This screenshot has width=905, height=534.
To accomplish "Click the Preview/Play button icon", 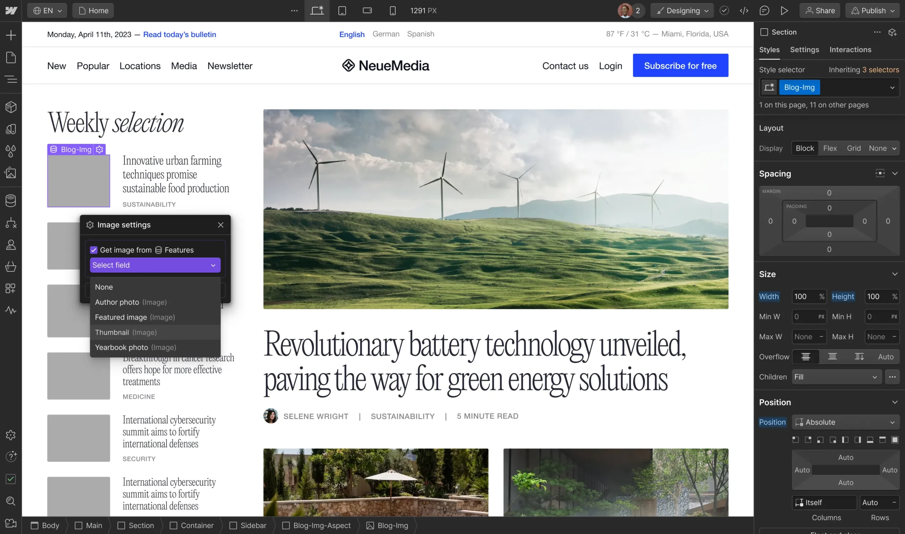I will [x=785, y=10].
